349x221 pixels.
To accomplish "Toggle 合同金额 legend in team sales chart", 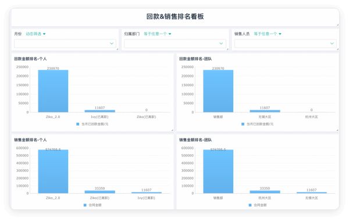I will [x=258, y=205].
